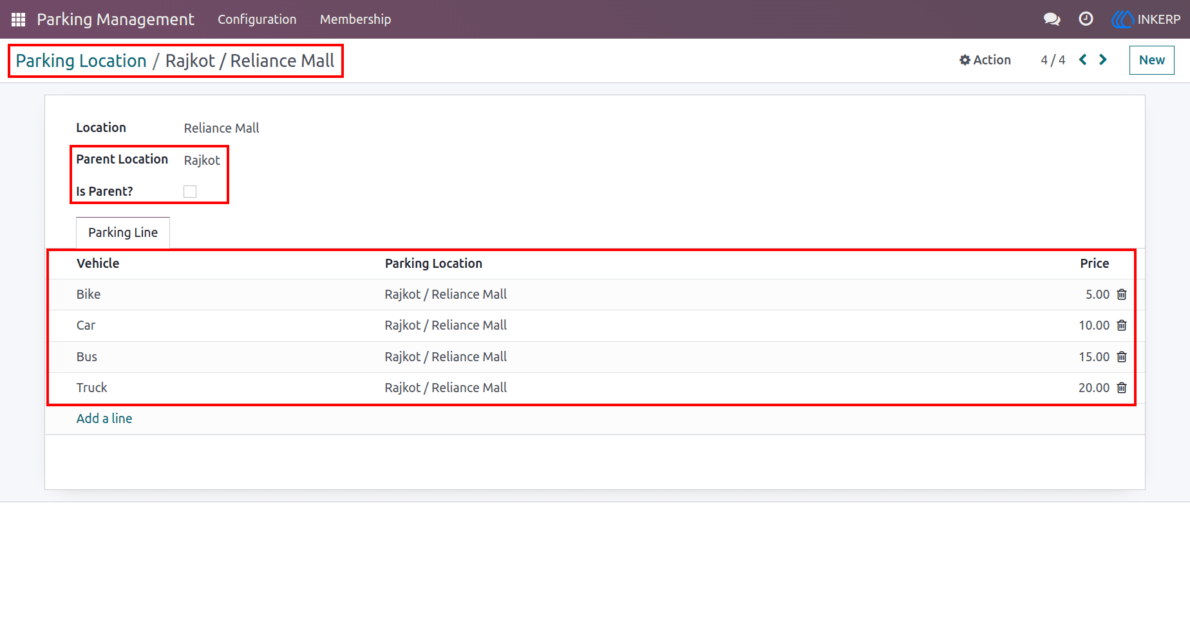This screenshot has height=622, width=1190.
Task: Toggle the Is Parent? checkbox
Action: 190,191
